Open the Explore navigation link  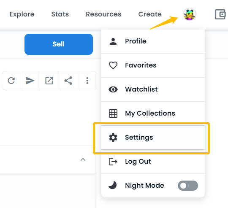pyautogui.click(x=22, y=14)
